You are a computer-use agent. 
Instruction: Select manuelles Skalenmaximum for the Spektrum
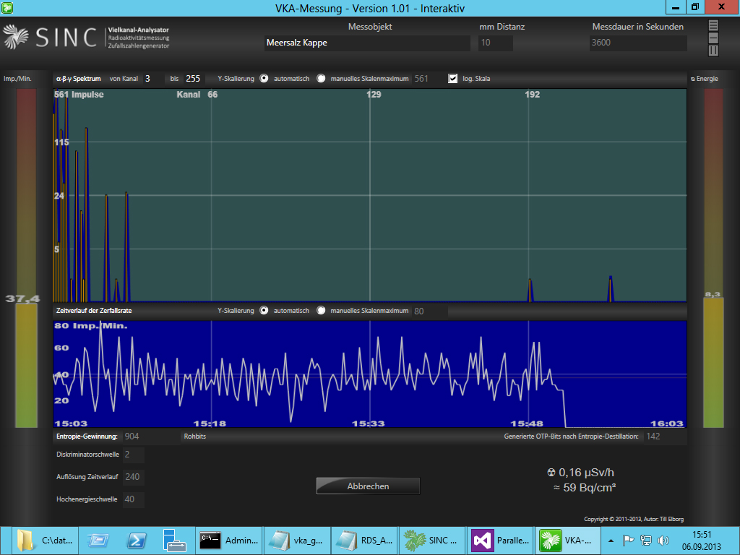click(321, 78)
